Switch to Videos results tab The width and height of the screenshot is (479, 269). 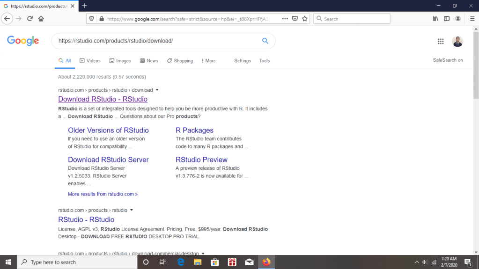(90, 61)
